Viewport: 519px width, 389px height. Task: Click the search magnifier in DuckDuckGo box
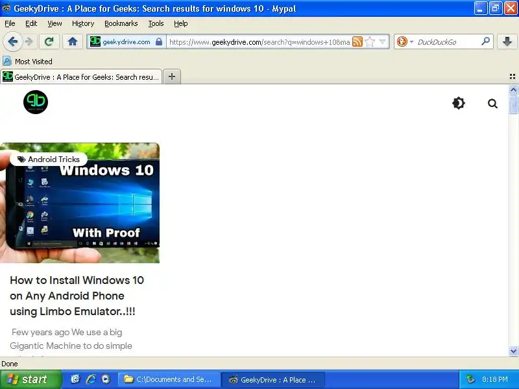(485, 41)
